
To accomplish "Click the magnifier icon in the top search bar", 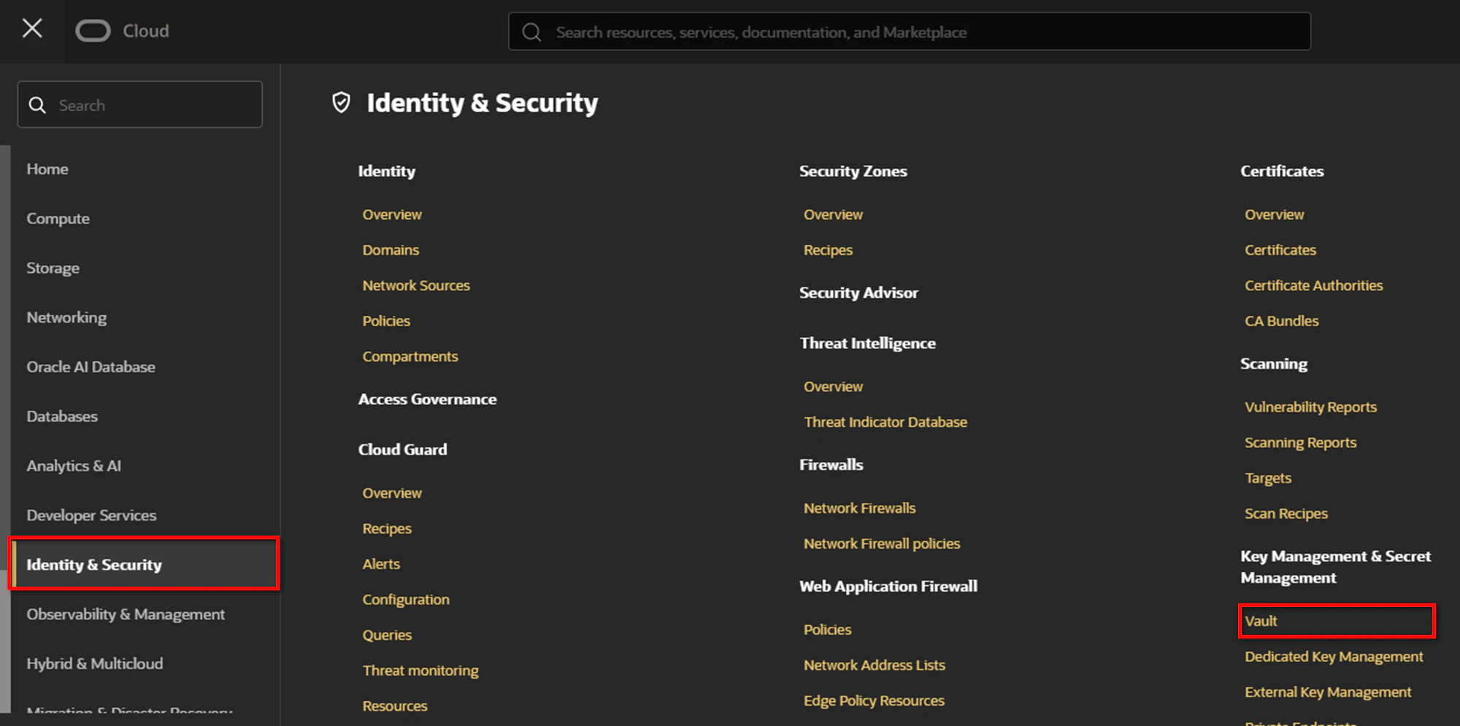I will (x=531, y=32).
